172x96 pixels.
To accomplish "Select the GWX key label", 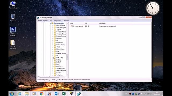I will click(x=58, y=47).
